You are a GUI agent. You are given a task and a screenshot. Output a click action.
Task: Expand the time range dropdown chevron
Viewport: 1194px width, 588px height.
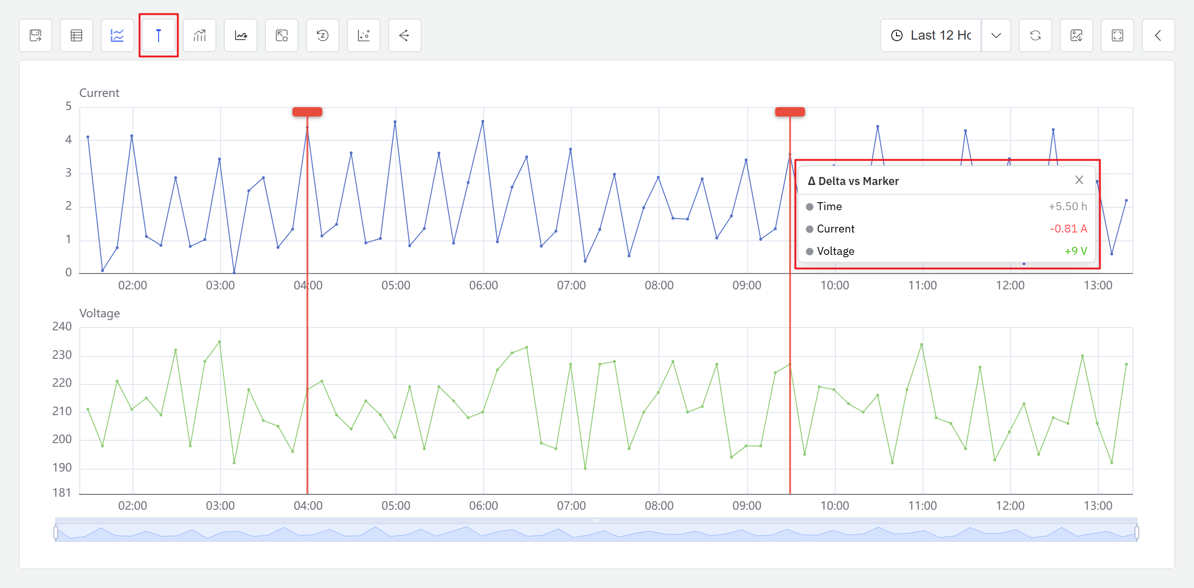pyautogui.click(x=996, y=35)
